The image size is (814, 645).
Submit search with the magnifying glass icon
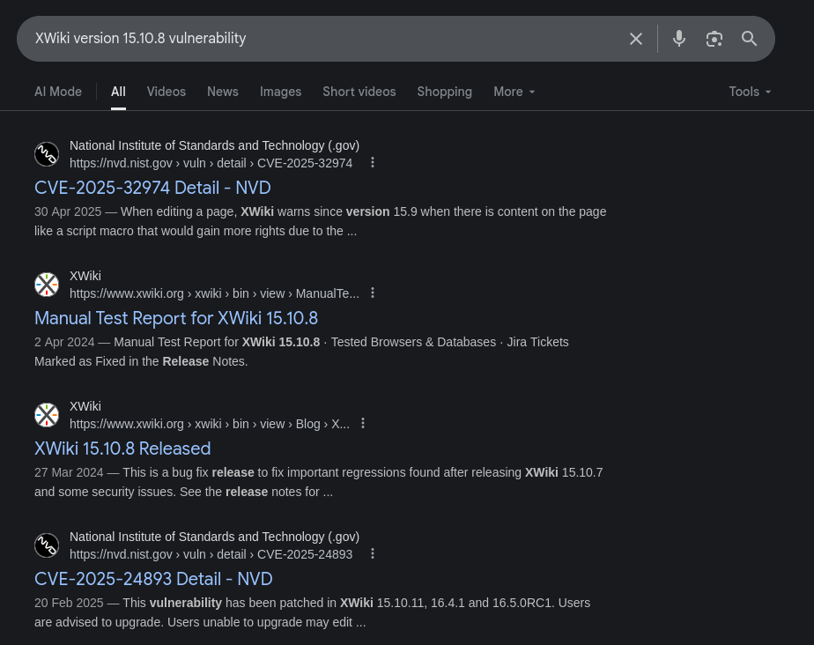(749, 39)
